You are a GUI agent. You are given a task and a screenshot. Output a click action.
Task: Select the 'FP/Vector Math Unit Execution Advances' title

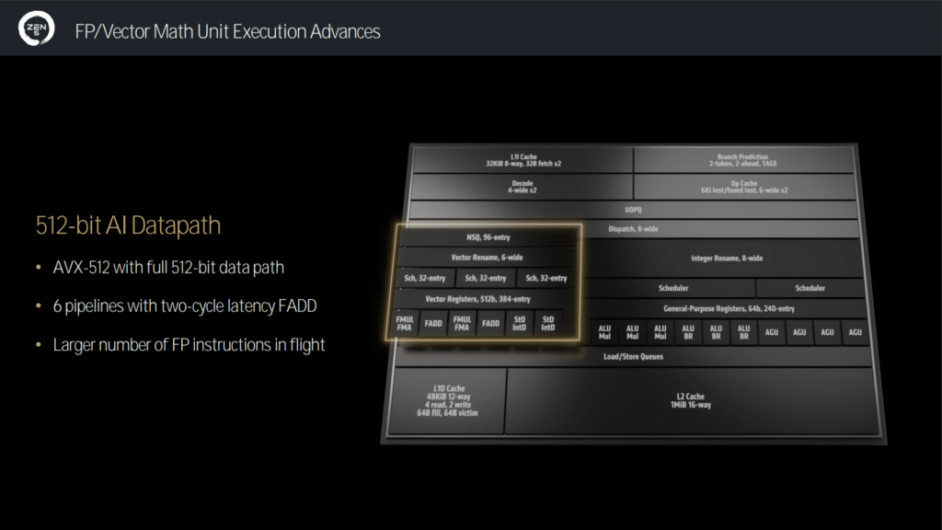pyautogui.click(x=227, y=31)
